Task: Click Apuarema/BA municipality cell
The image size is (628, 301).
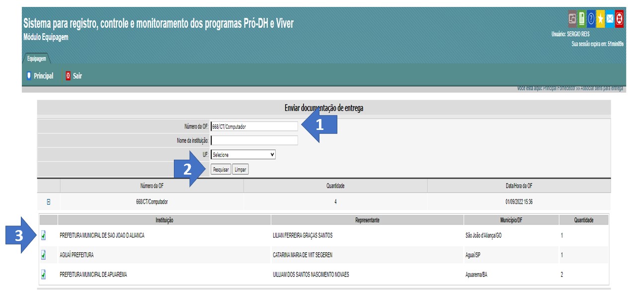Action: click(476, 274)
